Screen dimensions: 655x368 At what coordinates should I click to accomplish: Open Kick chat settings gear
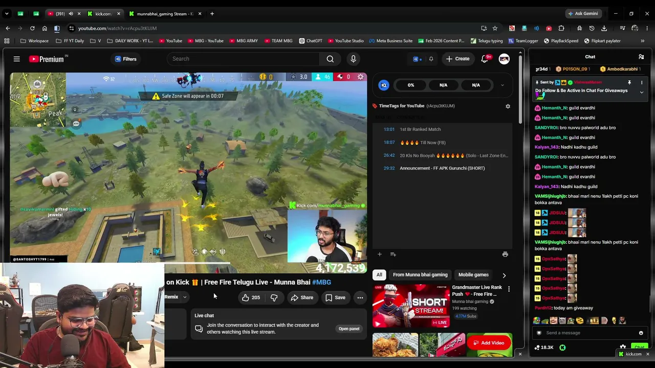tap(623, 348)
